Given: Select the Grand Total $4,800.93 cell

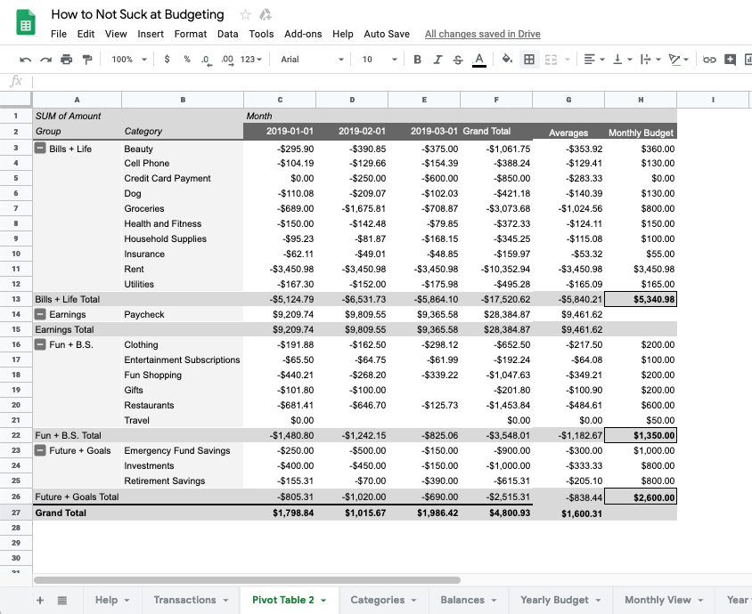Looking at the screenshot, I should 496,513.
